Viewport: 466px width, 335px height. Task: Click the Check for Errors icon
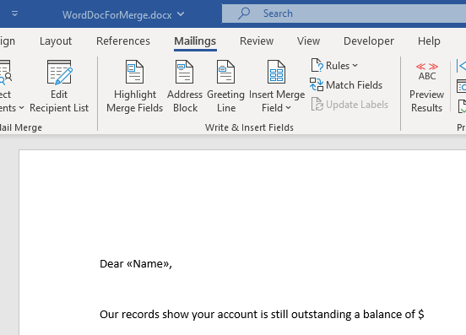[462, 106]
